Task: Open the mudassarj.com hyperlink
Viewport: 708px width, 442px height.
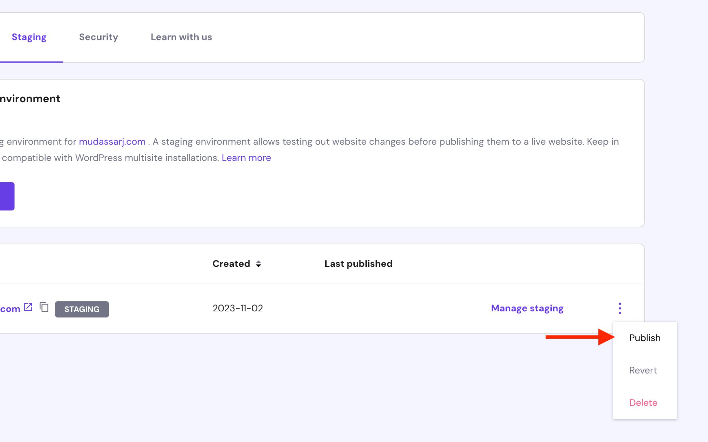Action: [112, 141]
